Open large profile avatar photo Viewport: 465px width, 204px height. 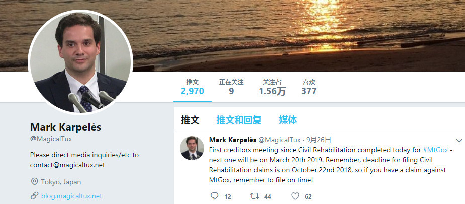pyautogui.click(x=80, y=63)
